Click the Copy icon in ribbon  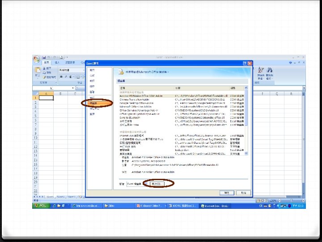[x=44, y=73]
